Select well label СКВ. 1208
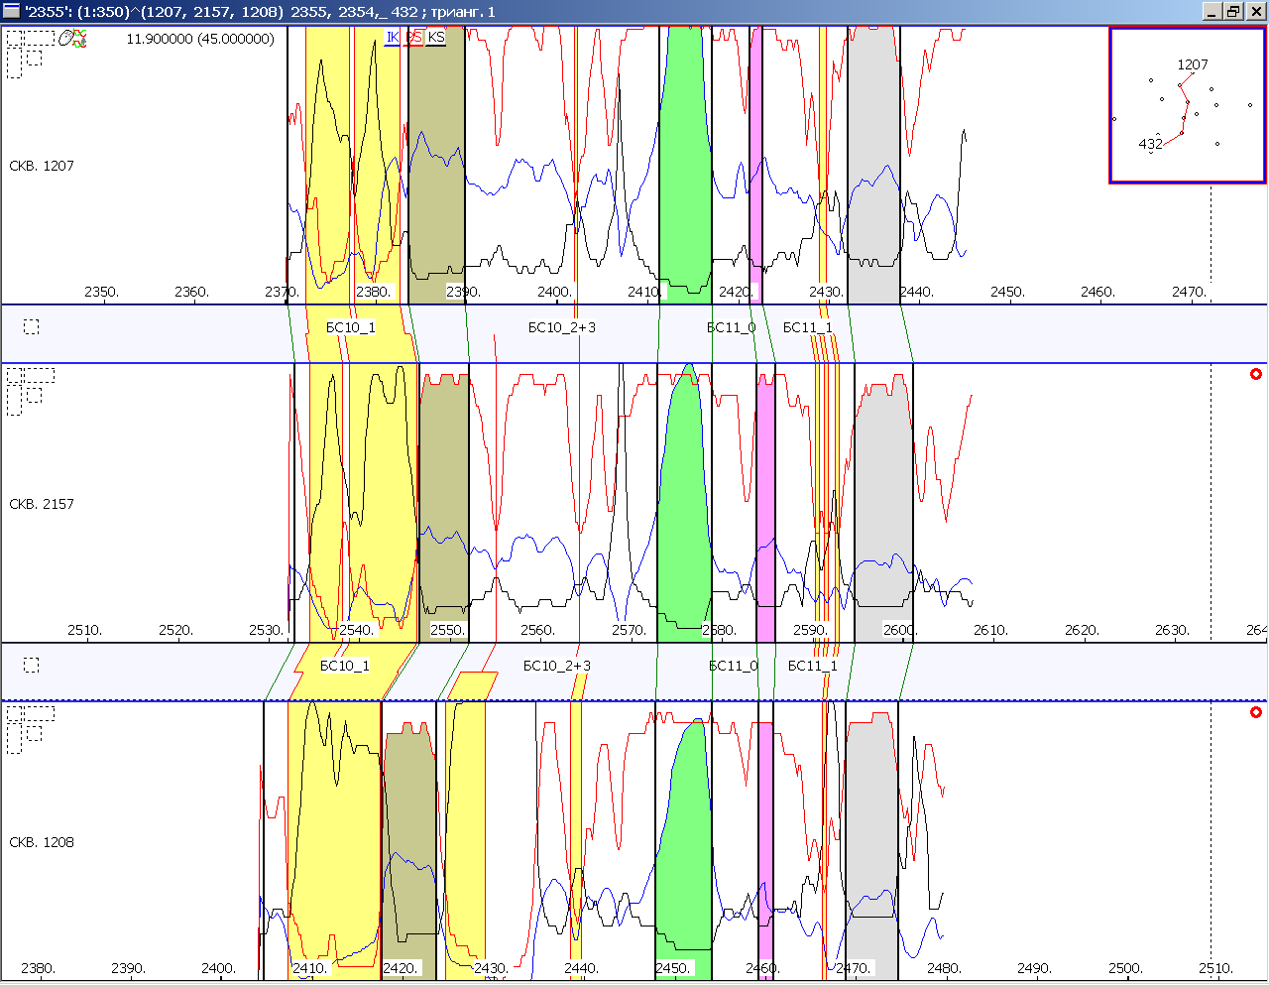 (x=42, y=842)
